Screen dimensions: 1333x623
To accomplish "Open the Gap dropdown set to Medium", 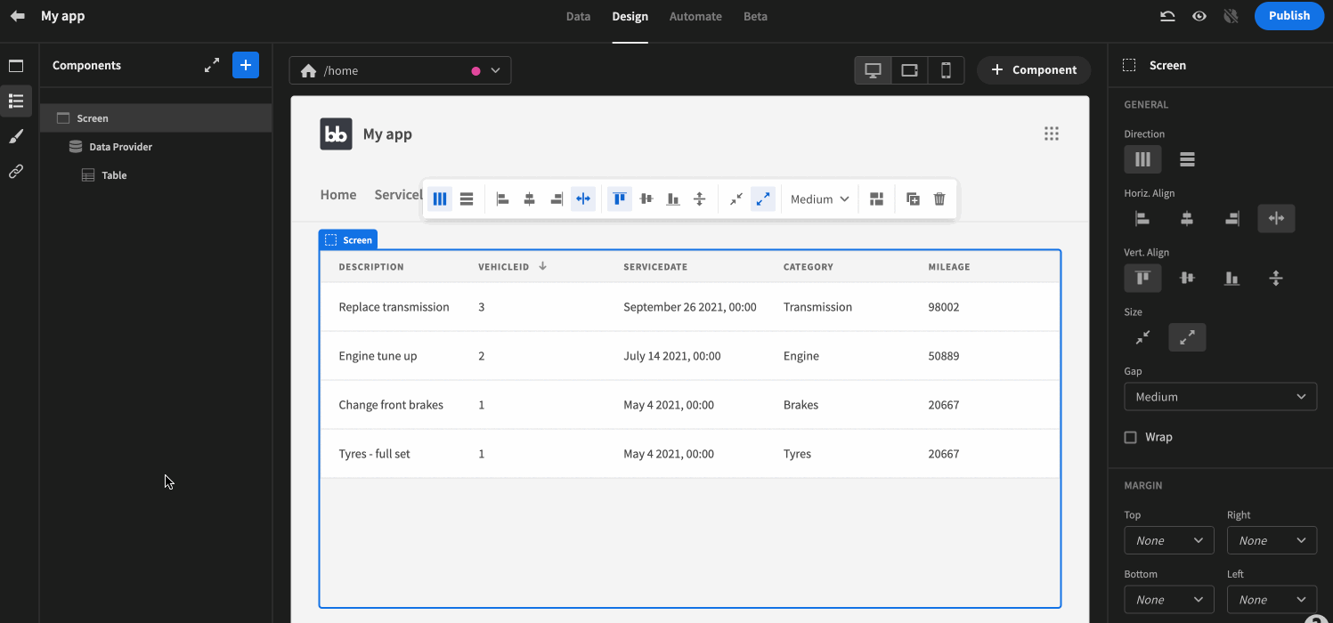I will [1220, 397].
